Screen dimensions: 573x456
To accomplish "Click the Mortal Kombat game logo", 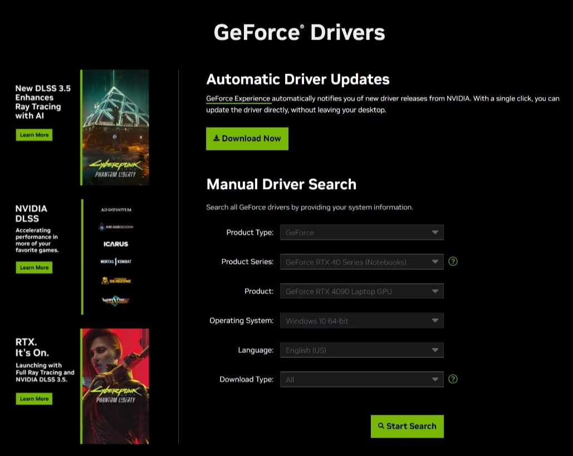I will coord(116,261).
